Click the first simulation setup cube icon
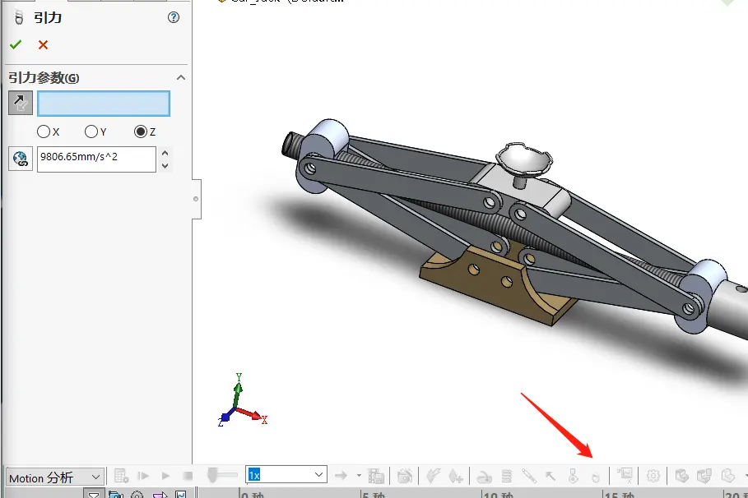The image size is (748, 498). click(681, 476)
